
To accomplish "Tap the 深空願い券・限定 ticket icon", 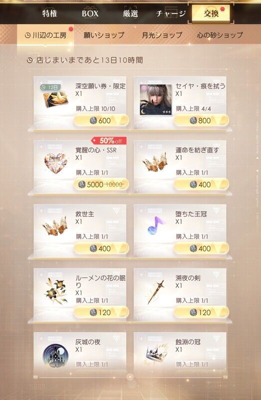I will click(x=55, y=98).
